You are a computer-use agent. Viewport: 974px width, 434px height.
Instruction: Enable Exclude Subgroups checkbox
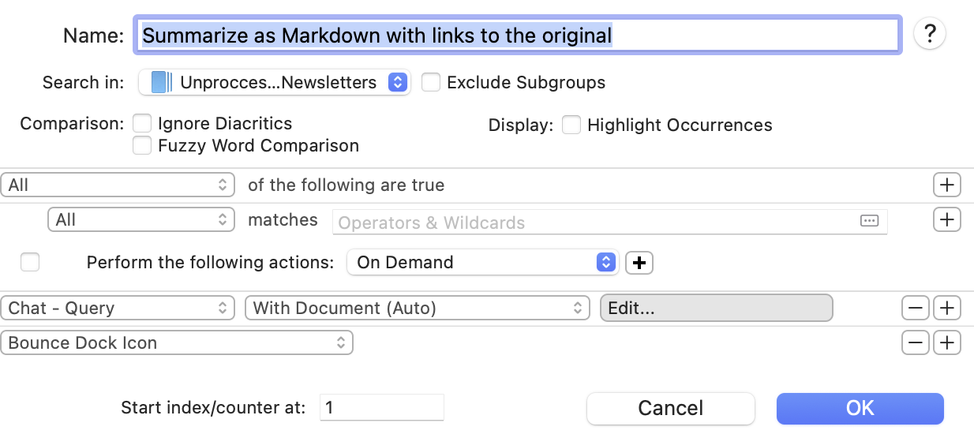(x=431, y=82)
